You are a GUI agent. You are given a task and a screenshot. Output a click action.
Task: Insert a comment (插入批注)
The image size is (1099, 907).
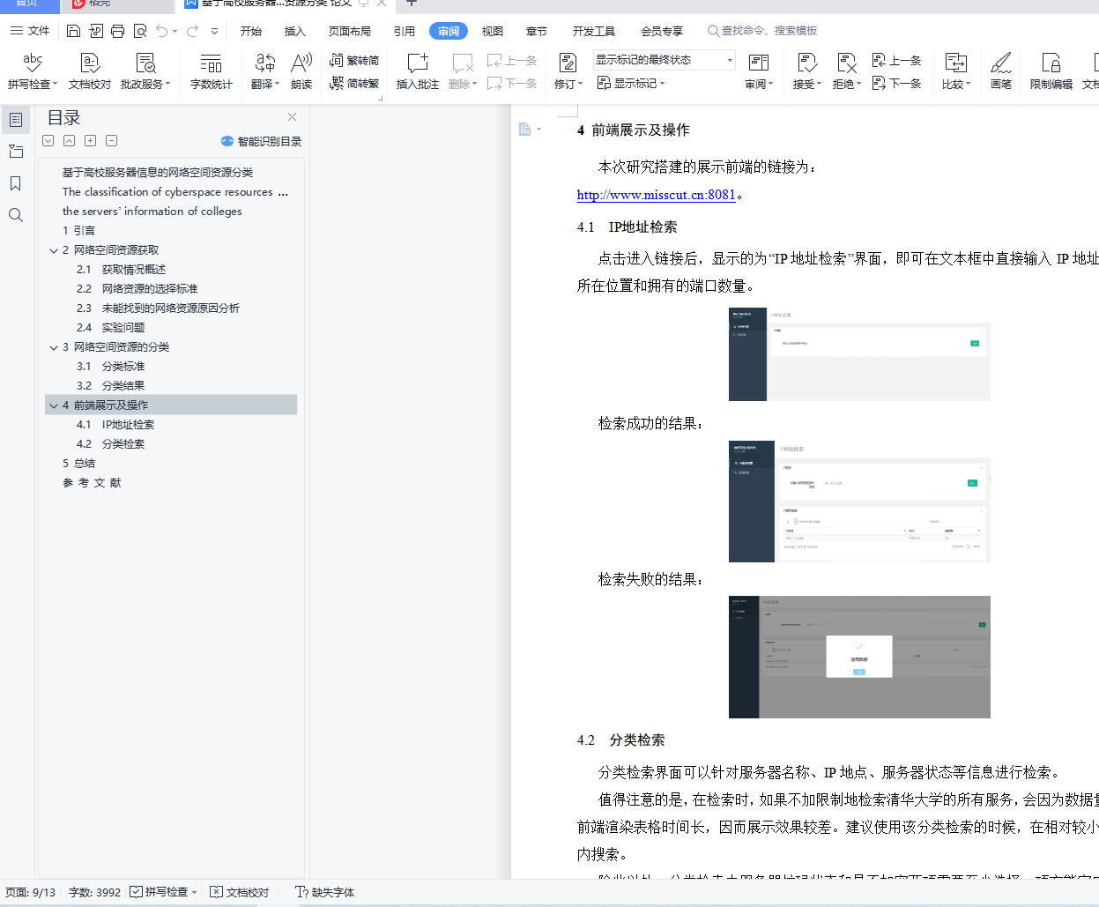418,71
